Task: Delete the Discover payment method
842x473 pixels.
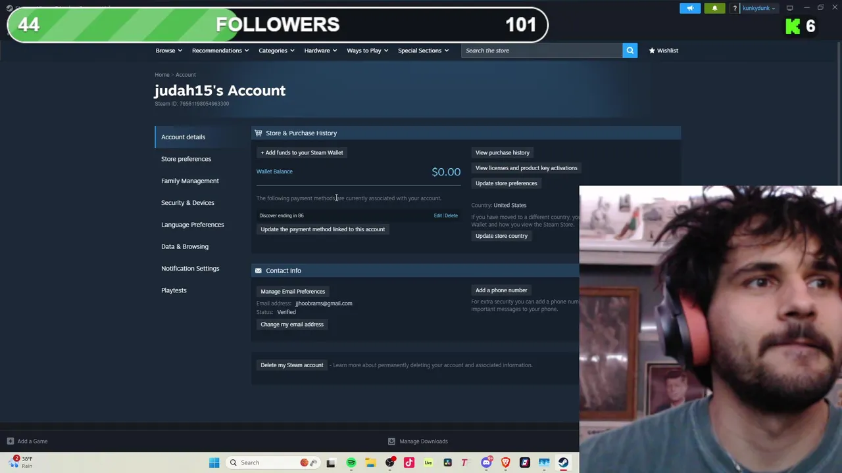Action: coord(451,215)
